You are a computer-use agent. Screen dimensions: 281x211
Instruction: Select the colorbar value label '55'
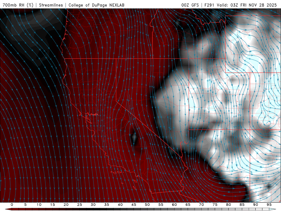pos(161,205)
